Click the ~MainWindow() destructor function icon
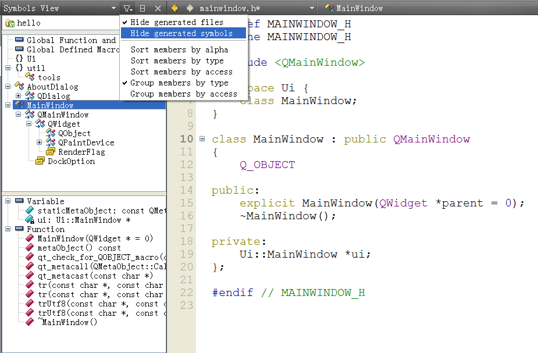Screen dimensions: 538x353 (x=30, y=322)
